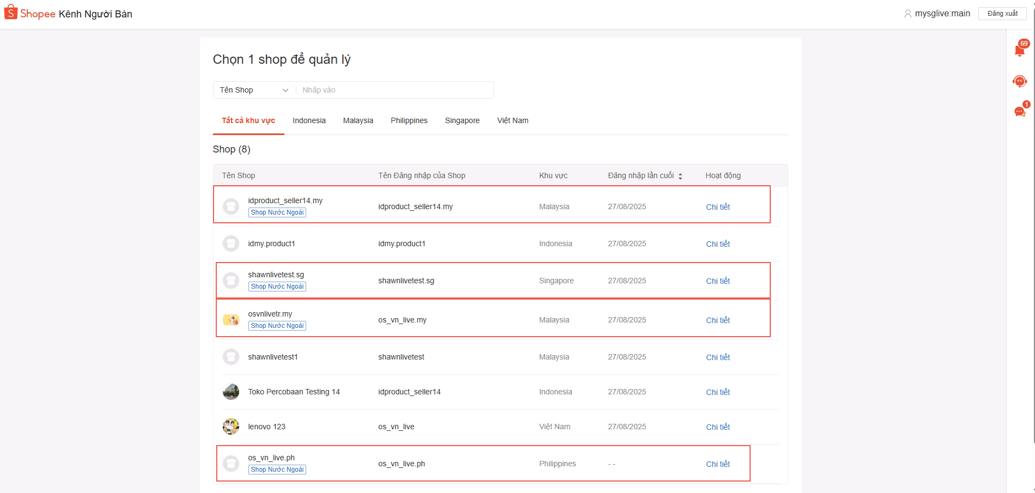The width and height of the screenshot is (1035, 493).
Task: Click the mysglive:main user profile icon
Action: 908,14
